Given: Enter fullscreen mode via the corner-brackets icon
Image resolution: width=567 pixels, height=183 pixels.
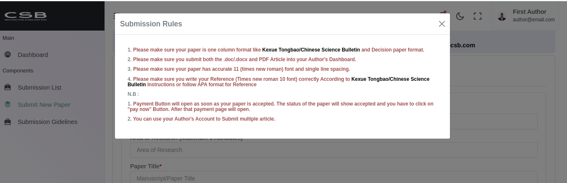Looking at the screenshot, I should [477, 16].
